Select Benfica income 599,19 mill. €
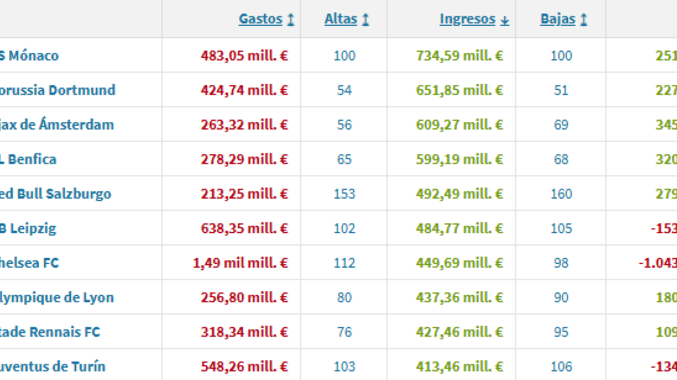The height and width of the screenshot is (380, 677). tap(459, 159)
